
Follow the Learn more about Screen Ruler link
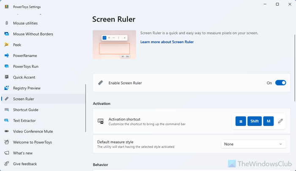(x=167, y=42)
